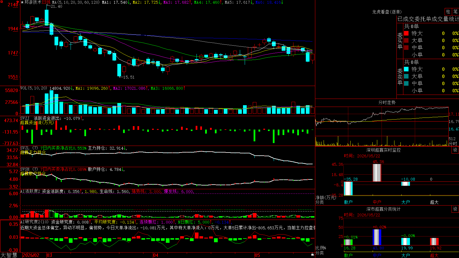Switch 龙虎看盘 to 柱 view

448,11
